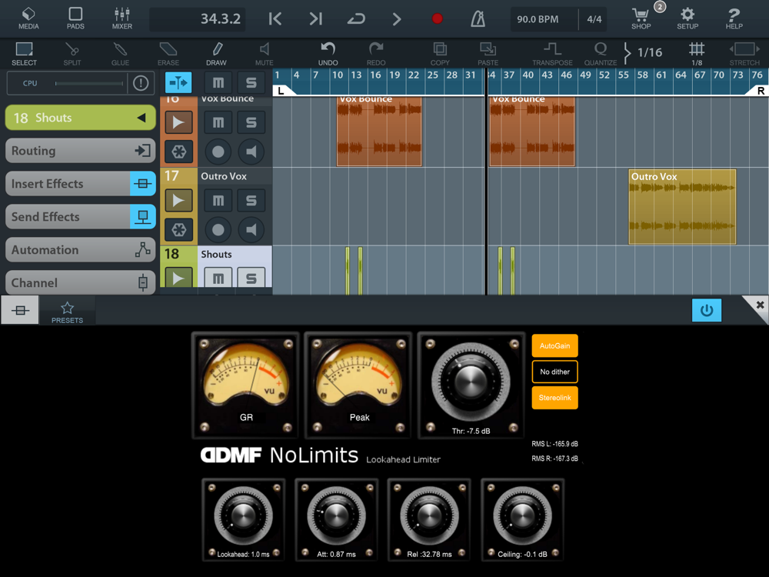Edit the 90.0 BPM tempo field
Image resolution: width=769 pixels, height=577 pixels.
point(544,19)
